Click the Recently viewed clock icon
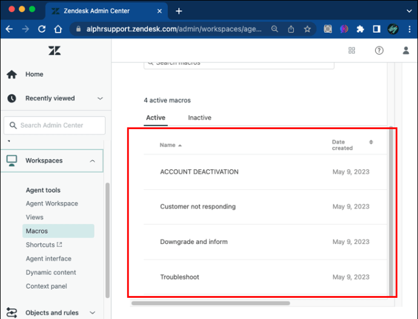This screenshot has height=319, width=418. coord(12,98)
